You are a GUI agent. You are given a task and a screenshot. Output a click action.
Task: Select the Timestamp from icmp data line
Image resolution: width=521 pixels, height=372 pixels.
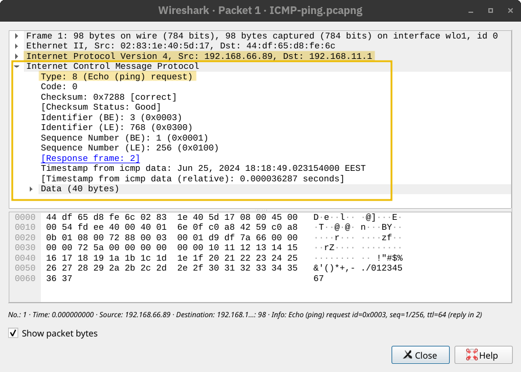(203, 169)
